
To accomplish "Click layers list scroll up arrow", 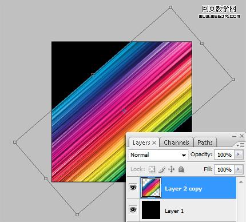I will (241, 182).
